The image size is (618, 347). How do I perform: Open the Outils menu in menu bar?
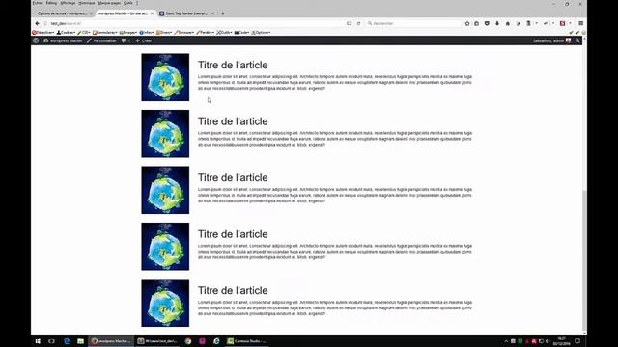click(x=128, y=3)
